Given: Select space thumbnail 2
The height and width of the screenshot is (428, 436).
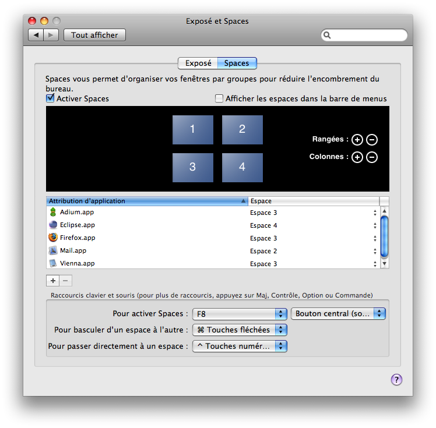Looking at the screenshot, I should [242, 130].
